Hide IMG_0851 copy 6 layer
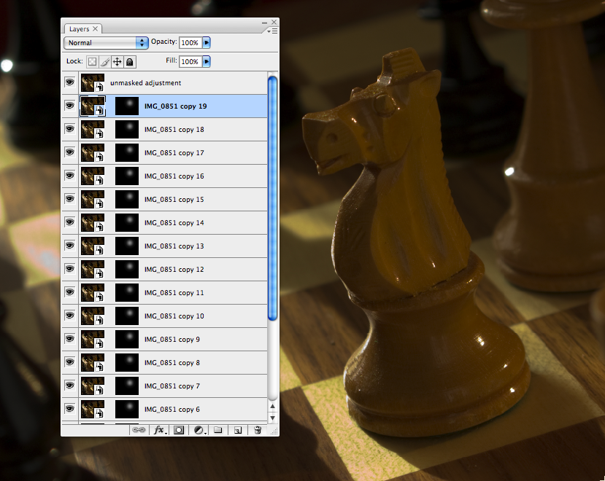This screenshot has height=481, width=605. point(69,409)
